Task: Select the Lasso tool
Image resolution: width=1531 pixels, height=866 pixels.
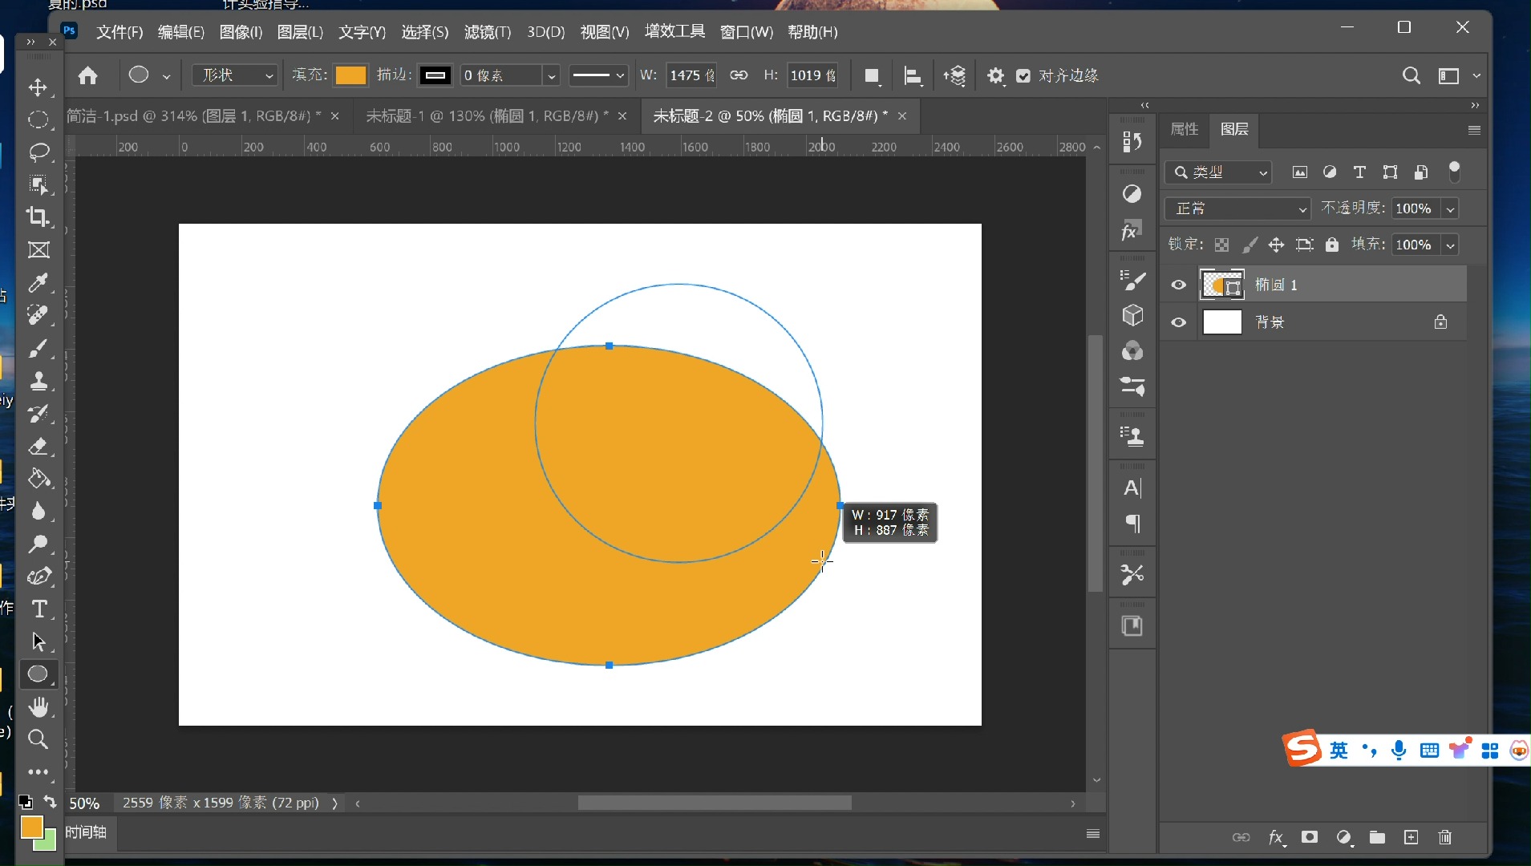Action: (x=38, y=152)
